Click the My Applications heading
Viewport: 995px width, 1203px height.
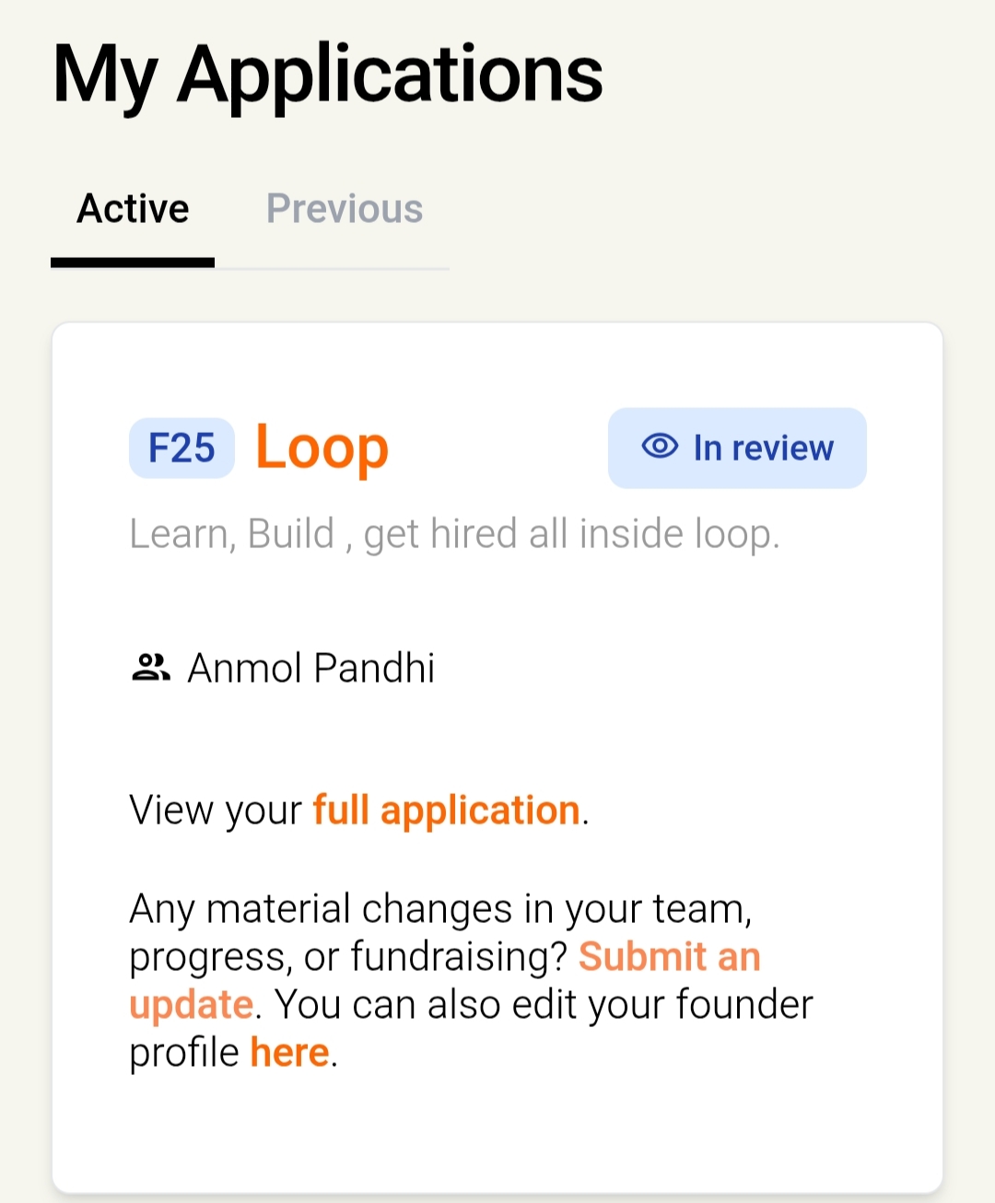point(327,76)
